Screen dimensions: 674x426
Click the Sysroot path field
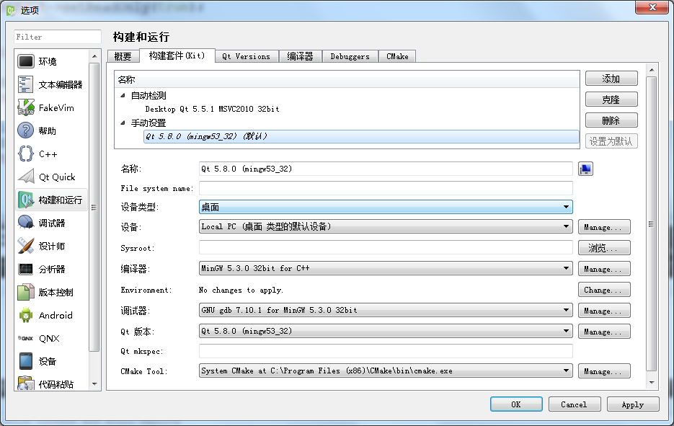tap(386, 247)
